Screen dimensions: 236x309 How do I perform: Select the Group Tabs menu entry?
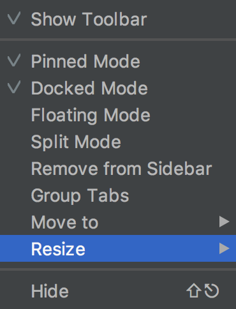[x=118, y=195]
